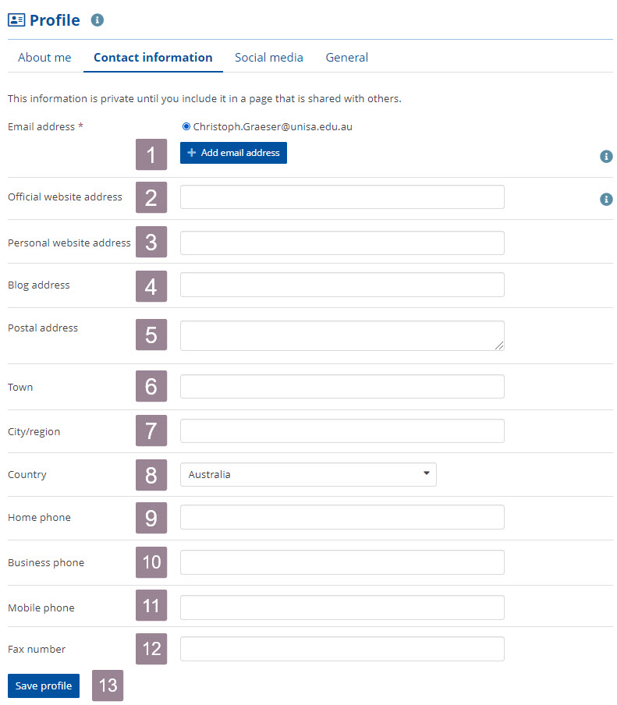
Task: Click the help icon beside Official website address
Action: (606, 199)
